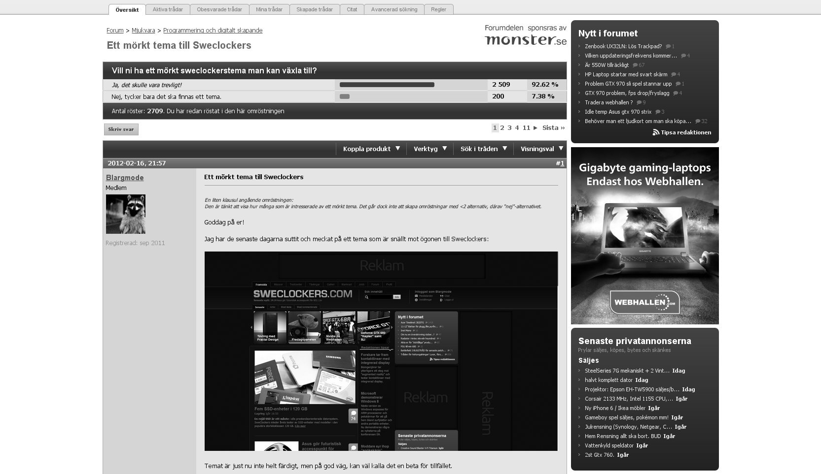Open the Citat tab

coord(352,9)
